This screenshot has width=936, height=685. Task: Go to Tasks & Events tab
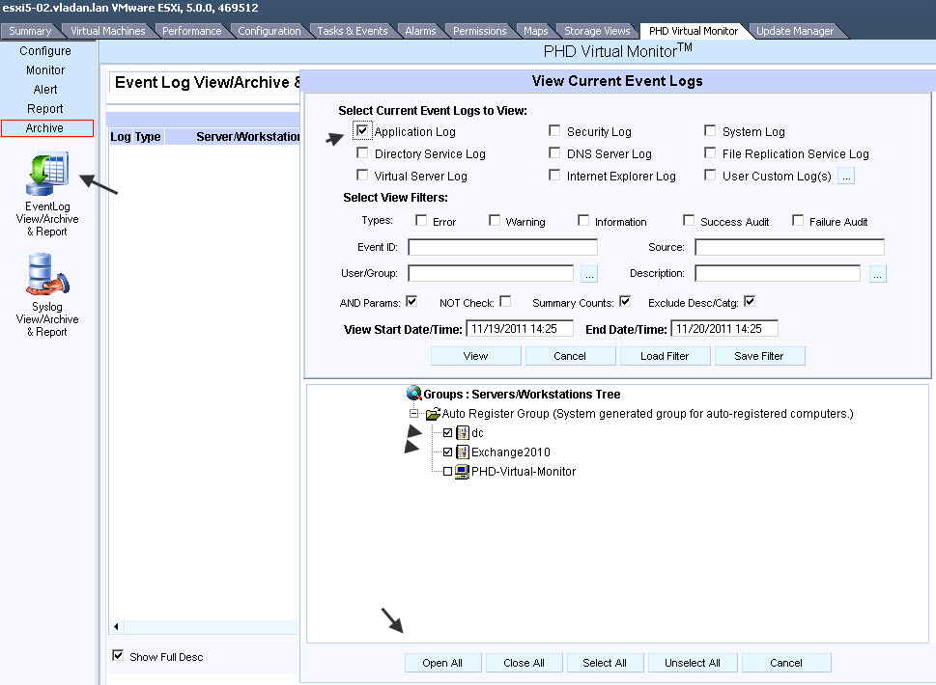tap(353, 31)
